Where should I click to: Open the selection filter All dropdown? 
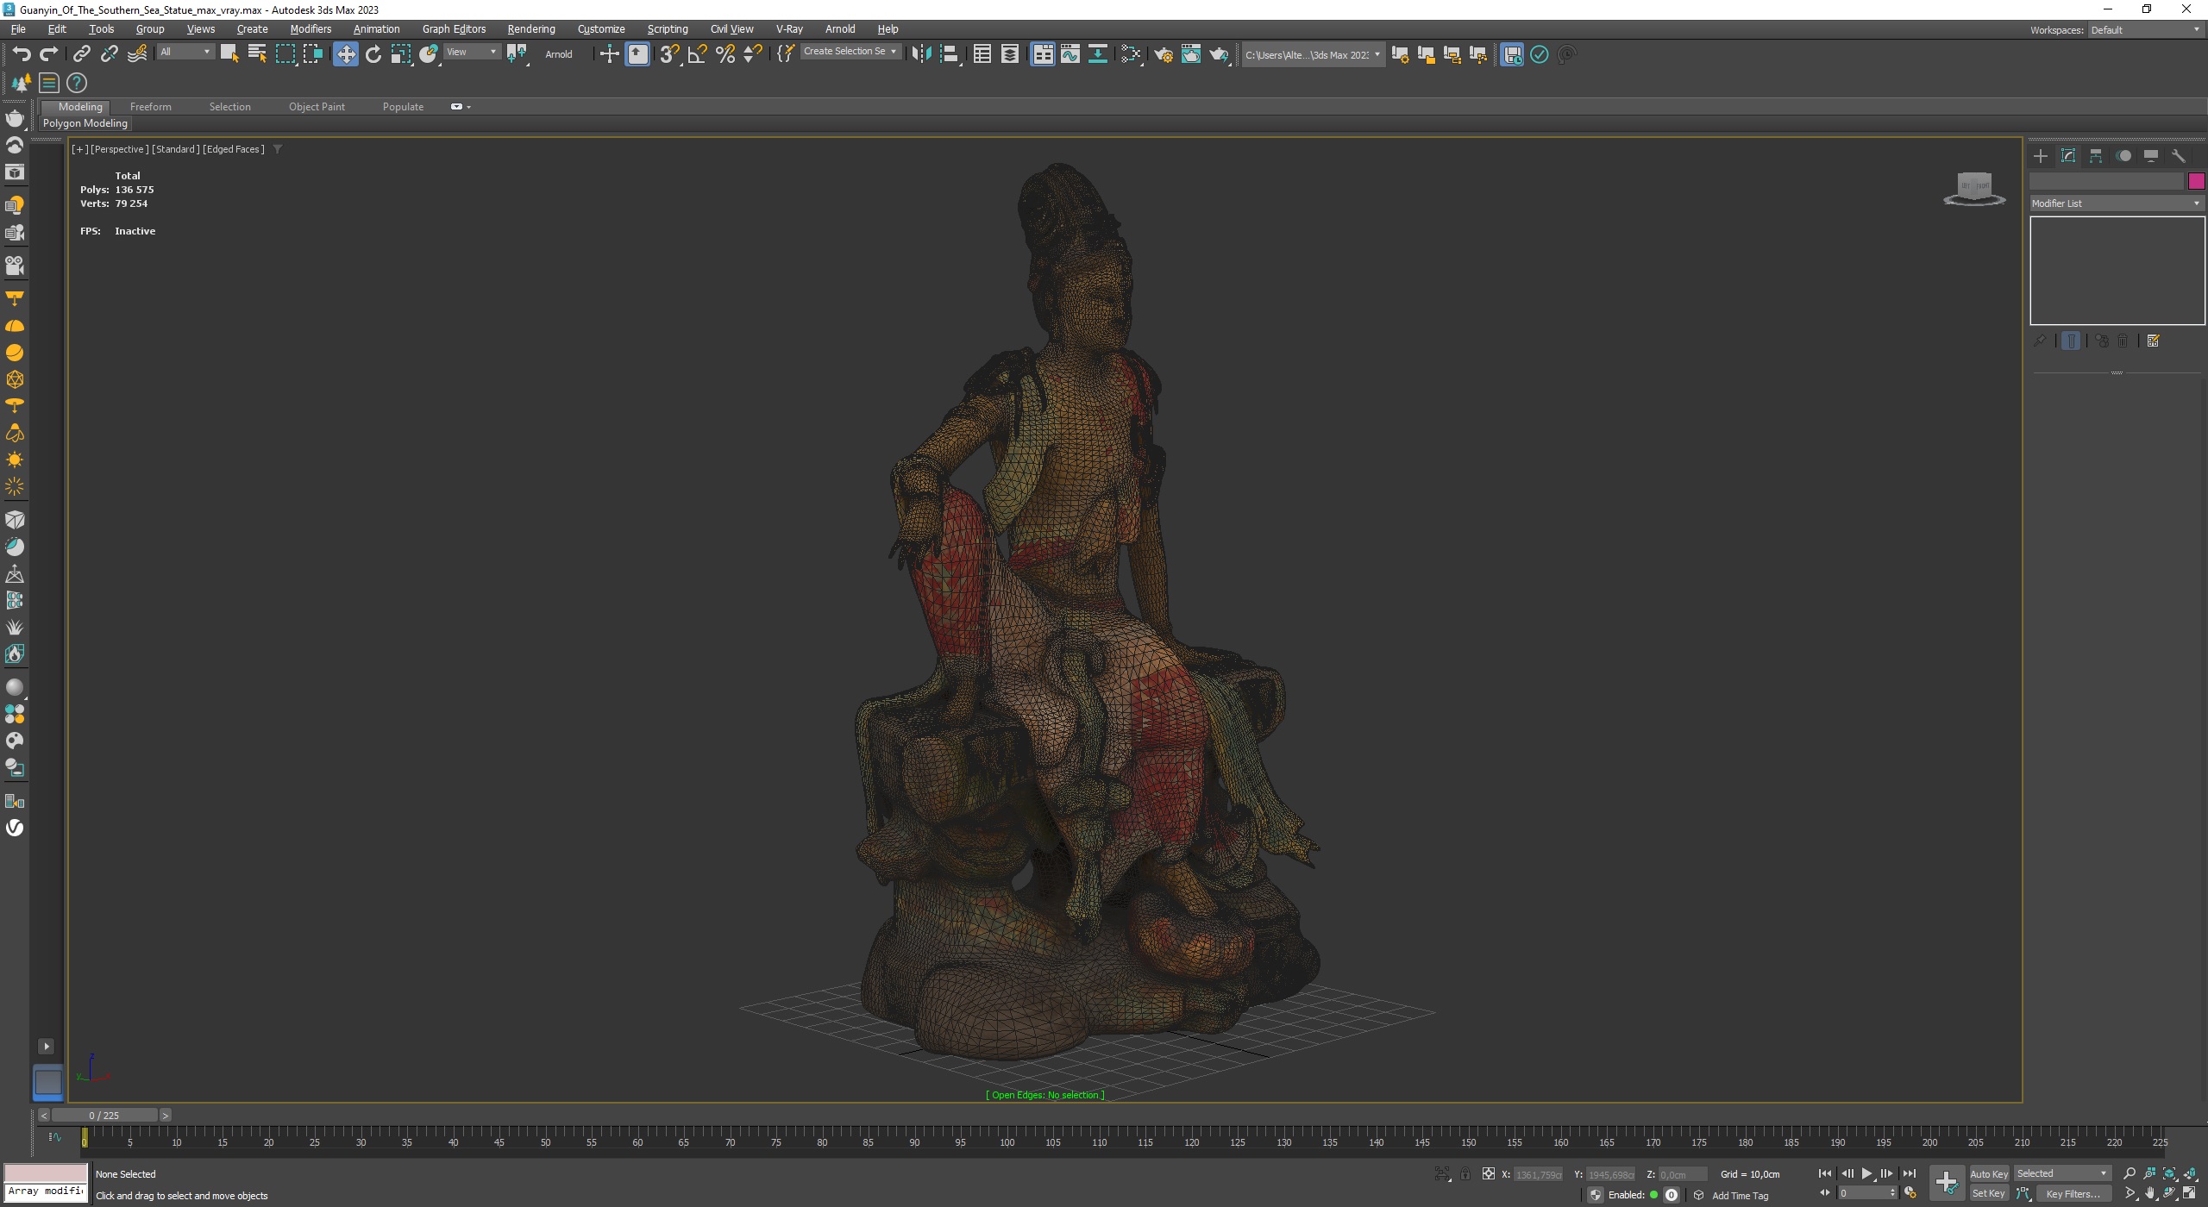click(x=185, y=52)
